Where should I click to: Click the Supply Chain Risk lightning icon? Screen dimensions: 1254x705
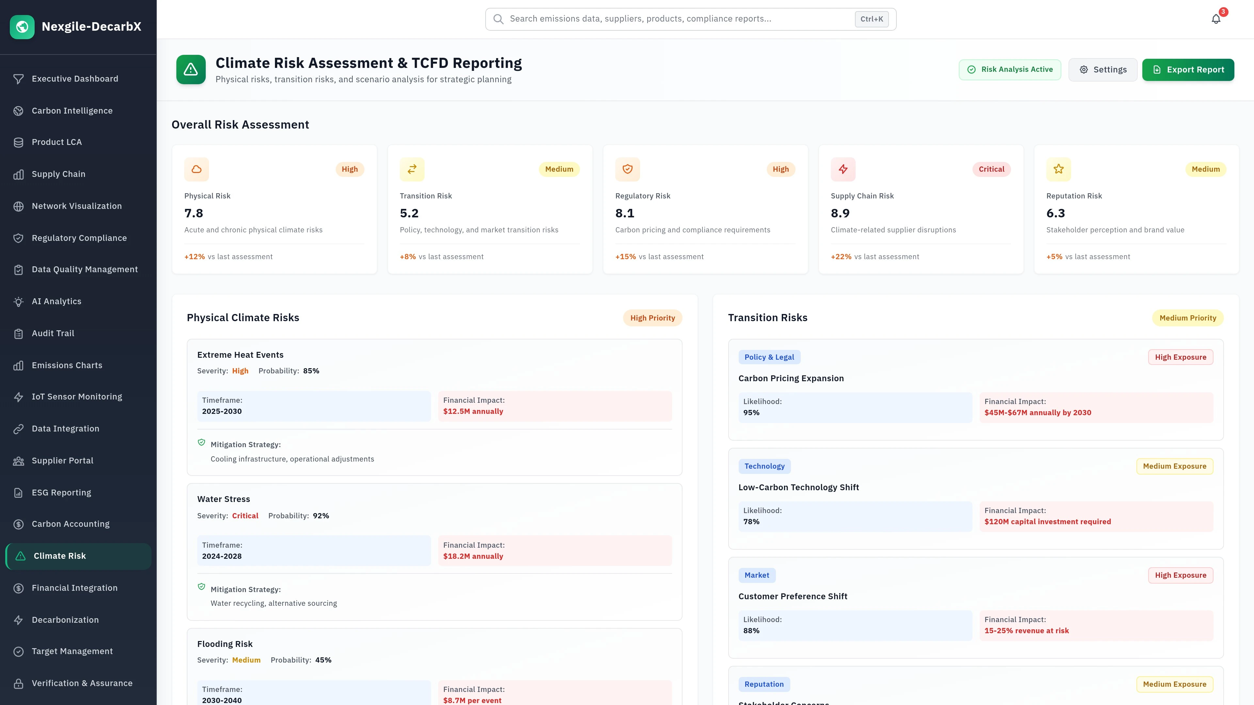click(x=843, y=169)
